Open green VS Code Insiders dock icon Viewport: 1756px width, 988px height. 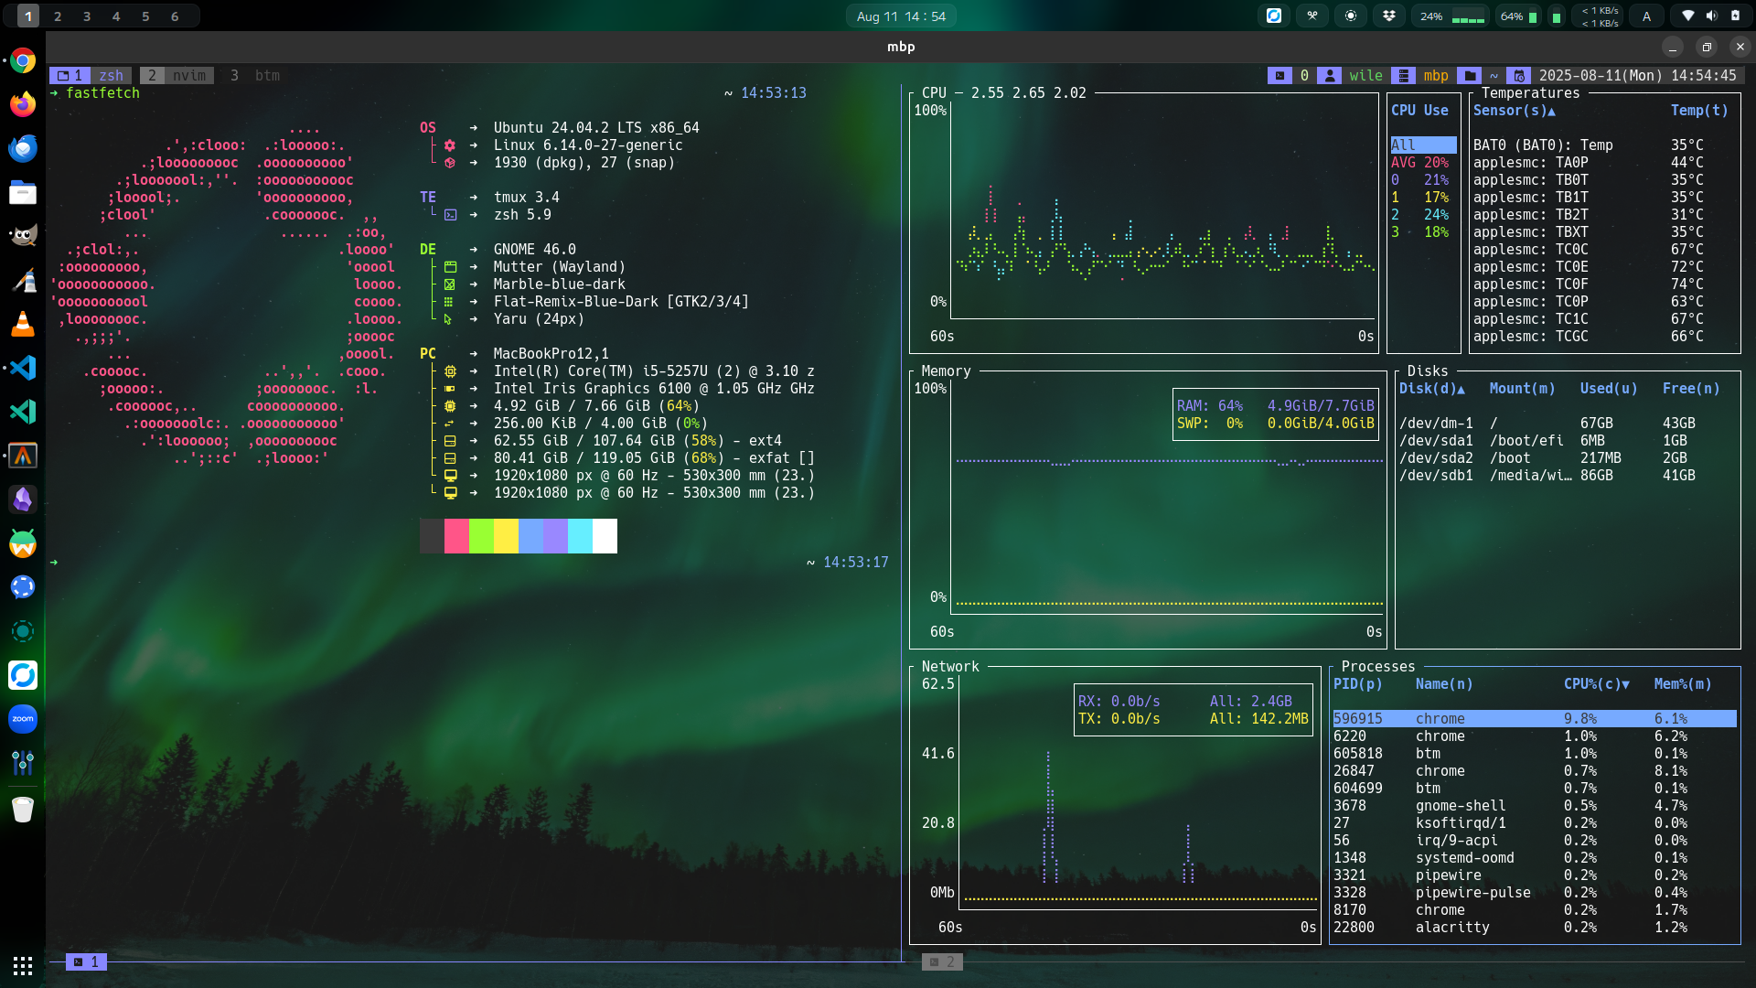point(23,412)
